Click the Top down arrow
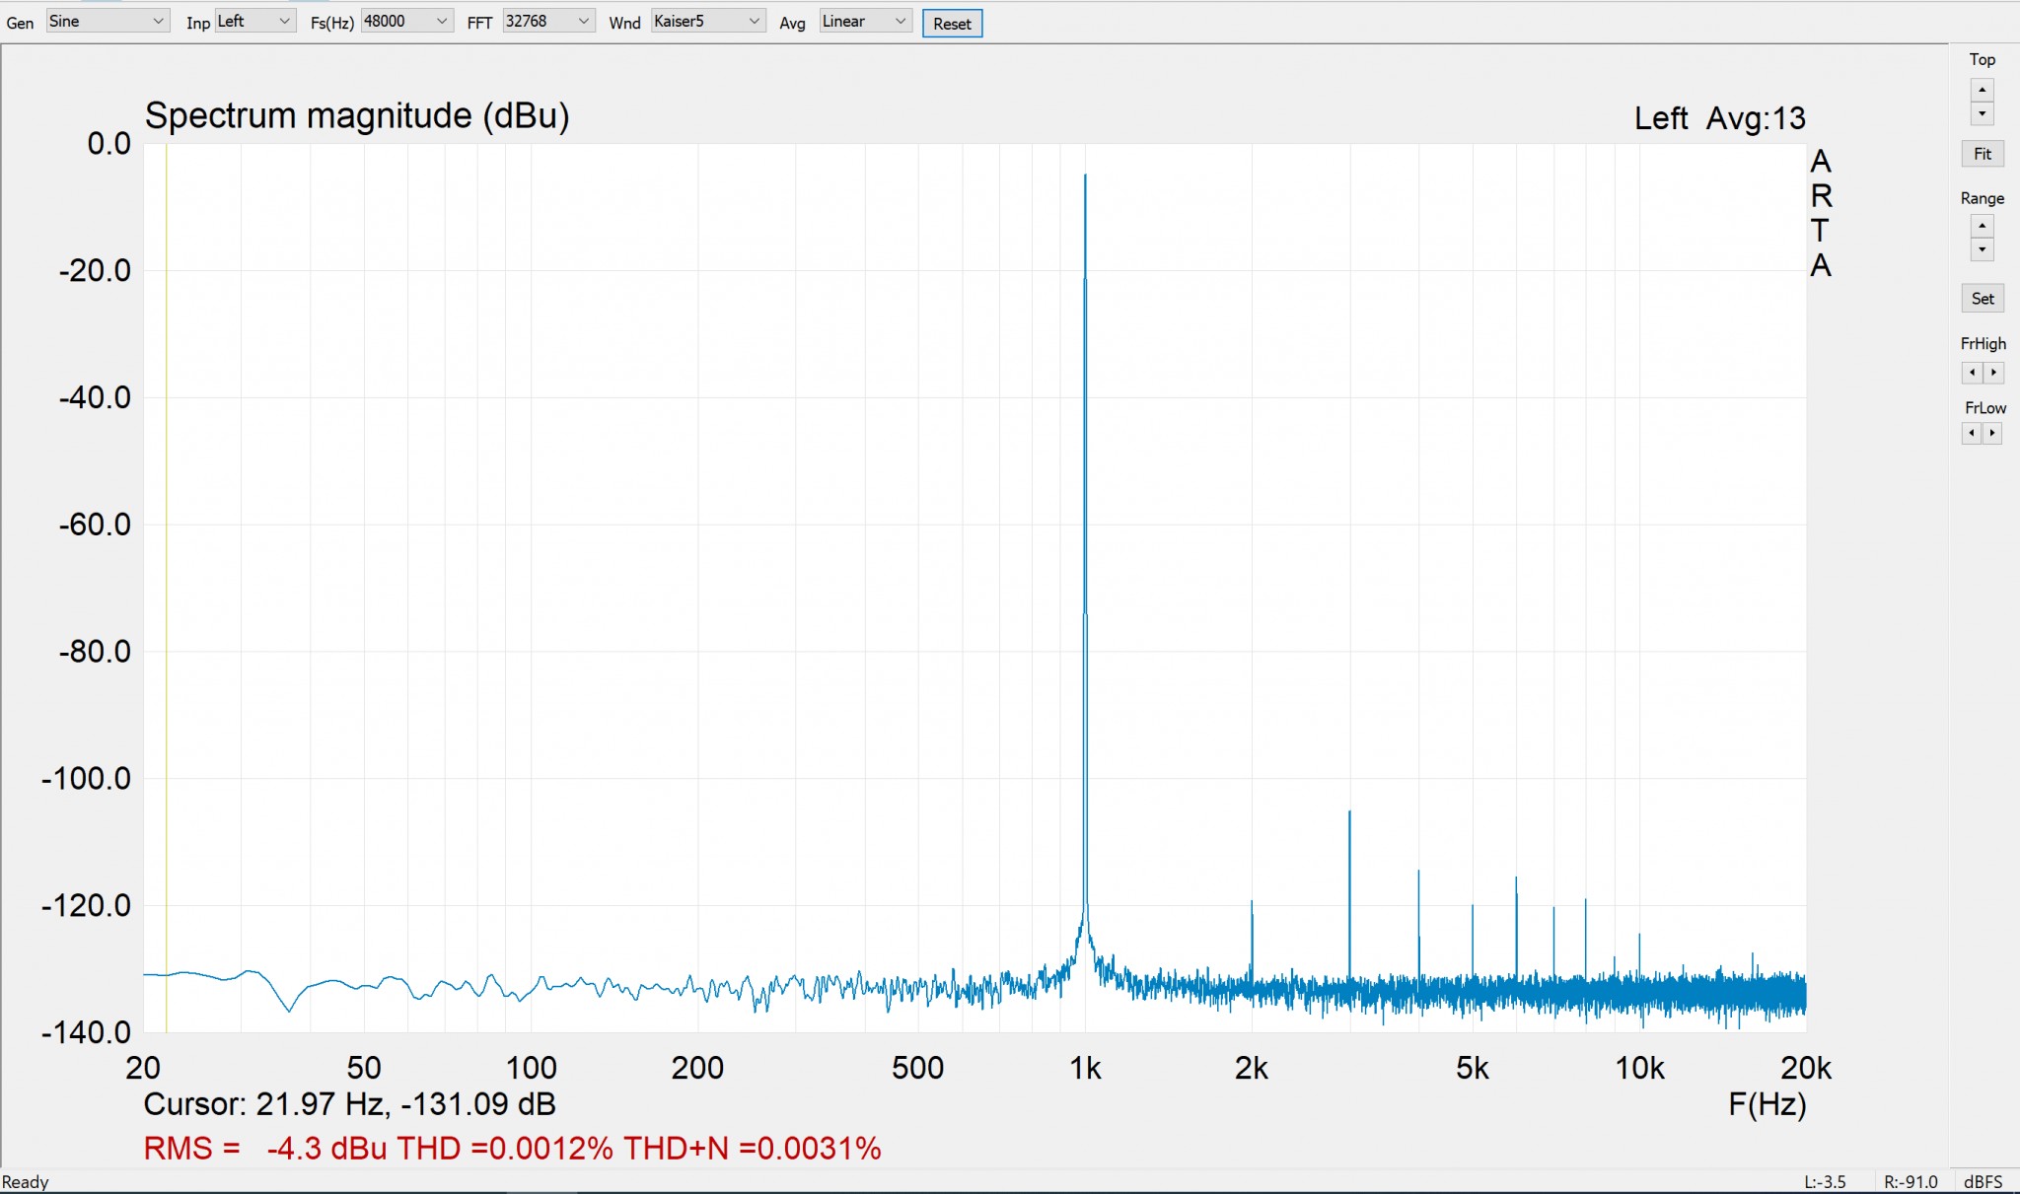This screenshot has height=1194, width=2020. [x=1982, y=113]
